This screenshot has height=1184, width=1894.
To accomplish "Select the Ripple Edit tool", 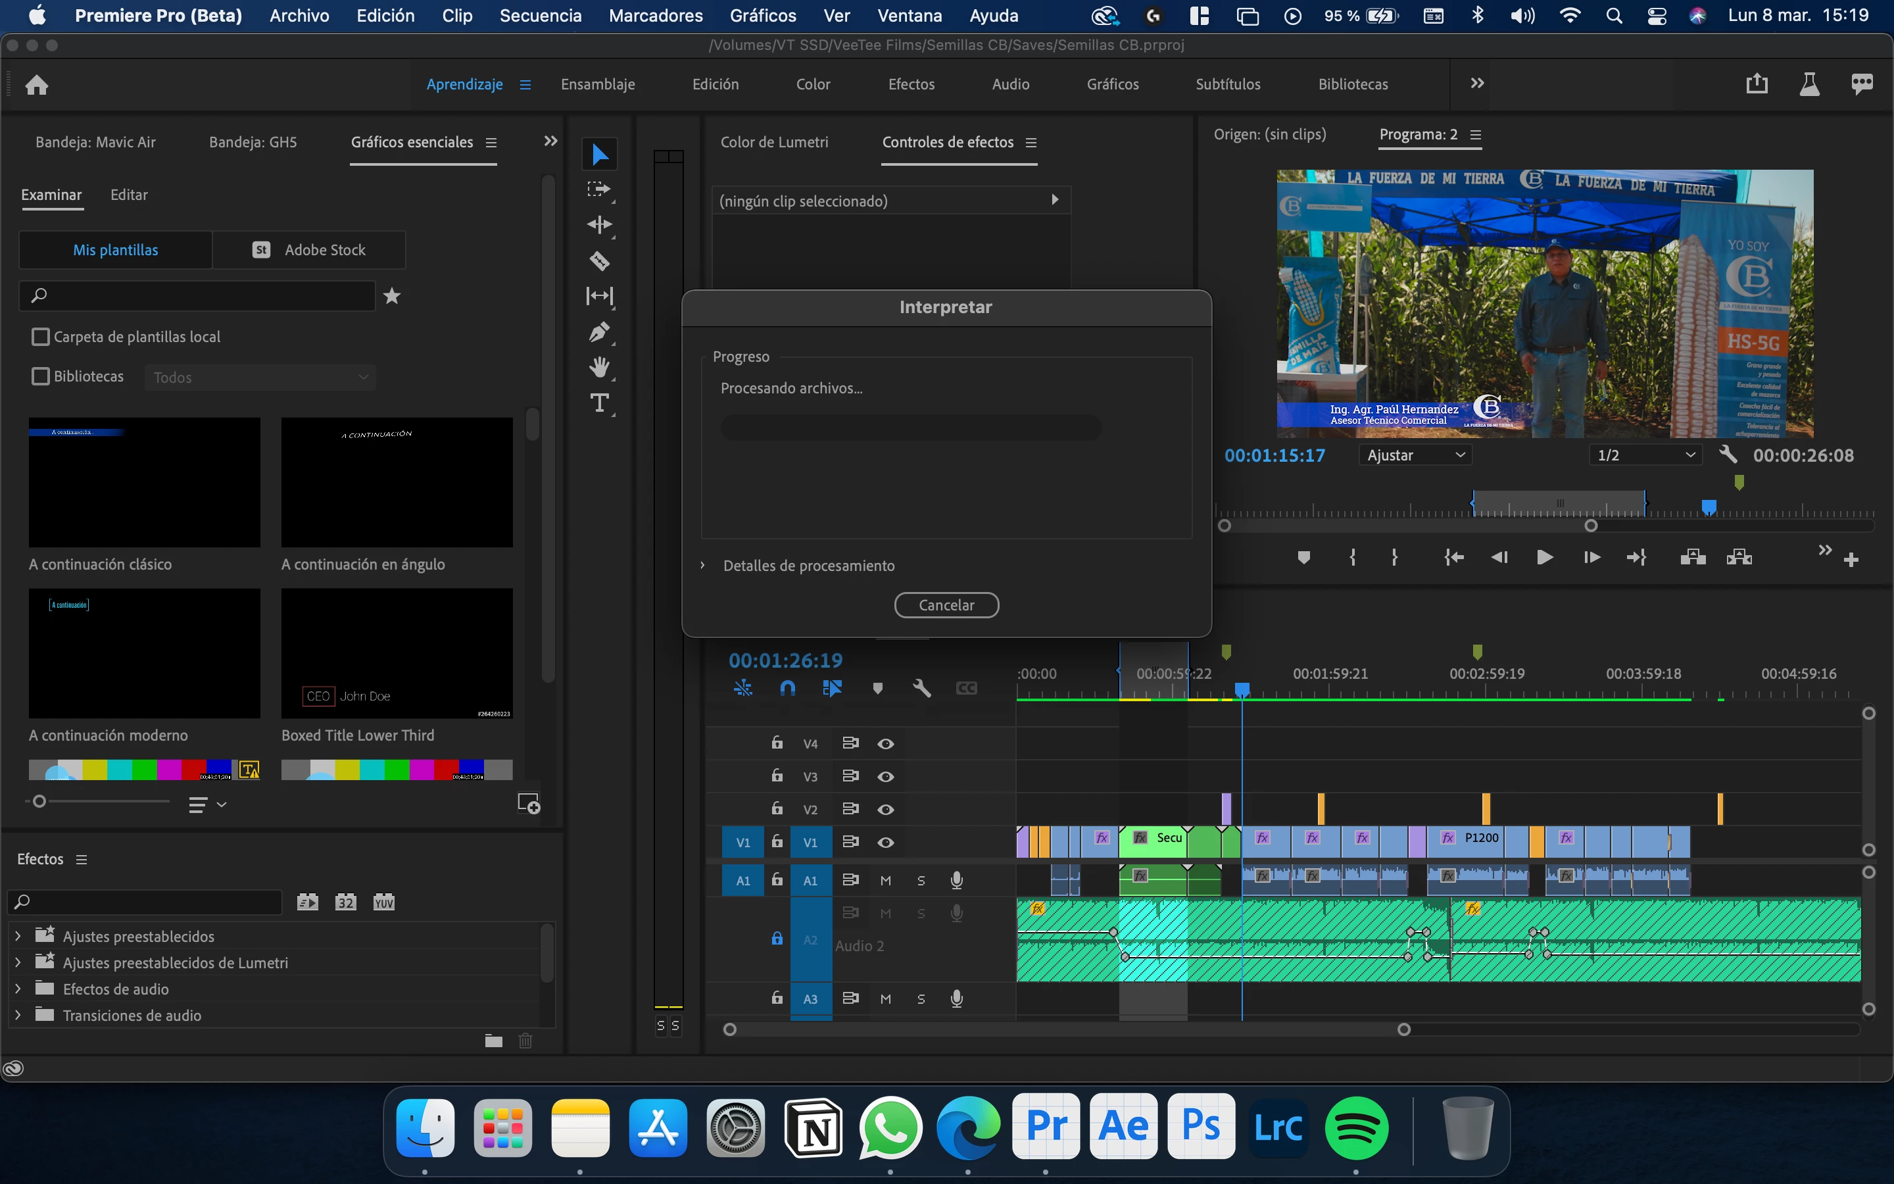I will [x=600, y=226].
